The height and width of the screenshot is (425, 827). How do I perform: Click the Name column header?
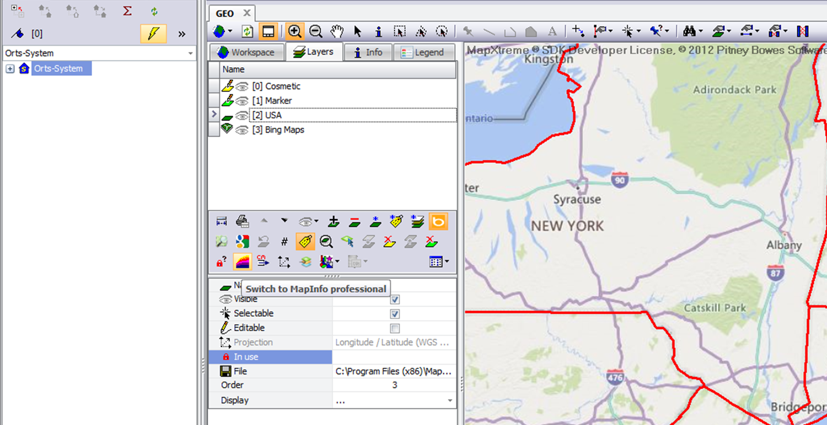[x=338, y=69]
